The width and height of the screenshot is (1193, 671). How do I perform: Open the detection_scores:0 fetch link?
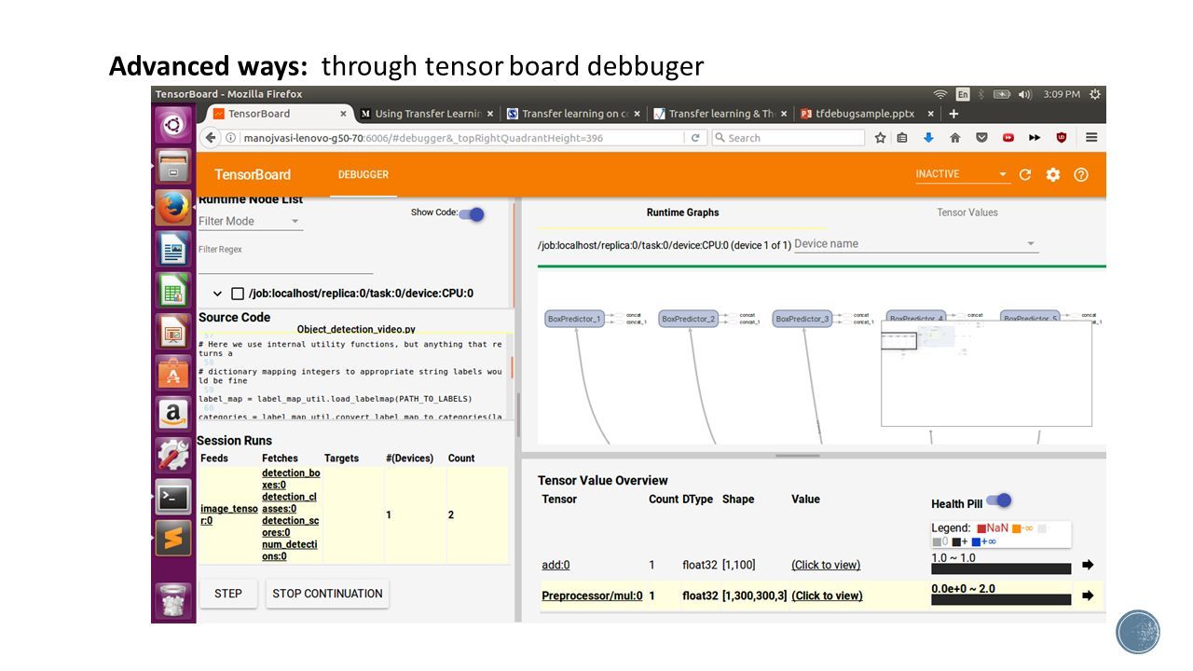pyautogui.click(x=290, y=527)
